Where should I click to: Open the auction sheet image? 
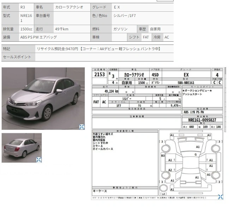(x=157, y=134)
